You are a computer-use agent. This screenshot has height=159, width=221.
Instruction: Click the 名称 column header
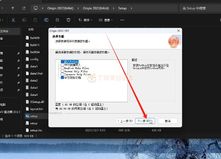(31, 30)
